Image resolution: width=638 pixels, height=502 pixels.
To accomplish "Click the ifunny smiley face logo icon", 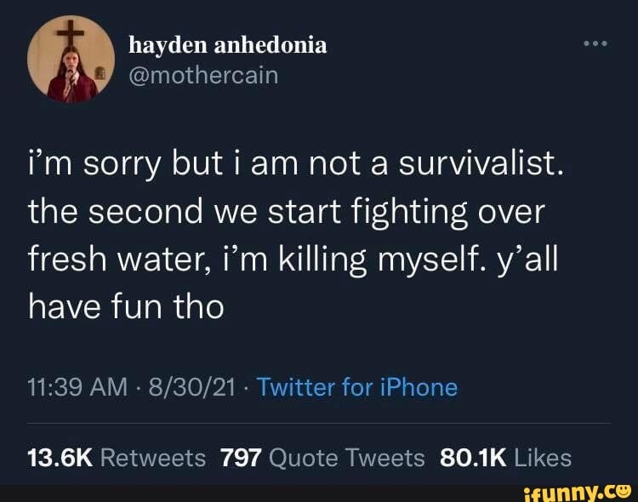I will [x=624, y=492].
